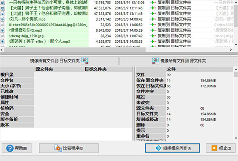This screenshot has width=238, height=161.
Task: Click 继续模拟同步 to continue simulation
Action: pyautogui.click(x=173, y=148)
